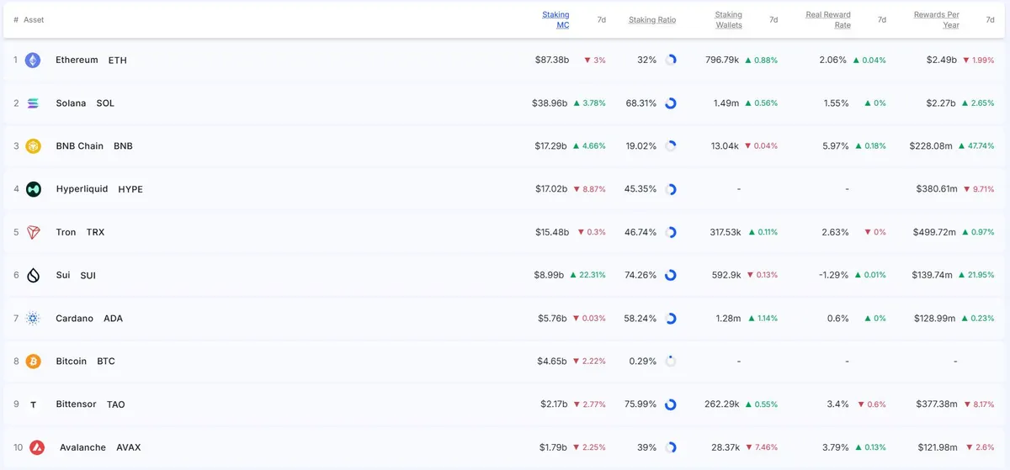Click Ethereum's $87.38b staking market cap
1010x470 pixels.
click(x=551, y=61)
